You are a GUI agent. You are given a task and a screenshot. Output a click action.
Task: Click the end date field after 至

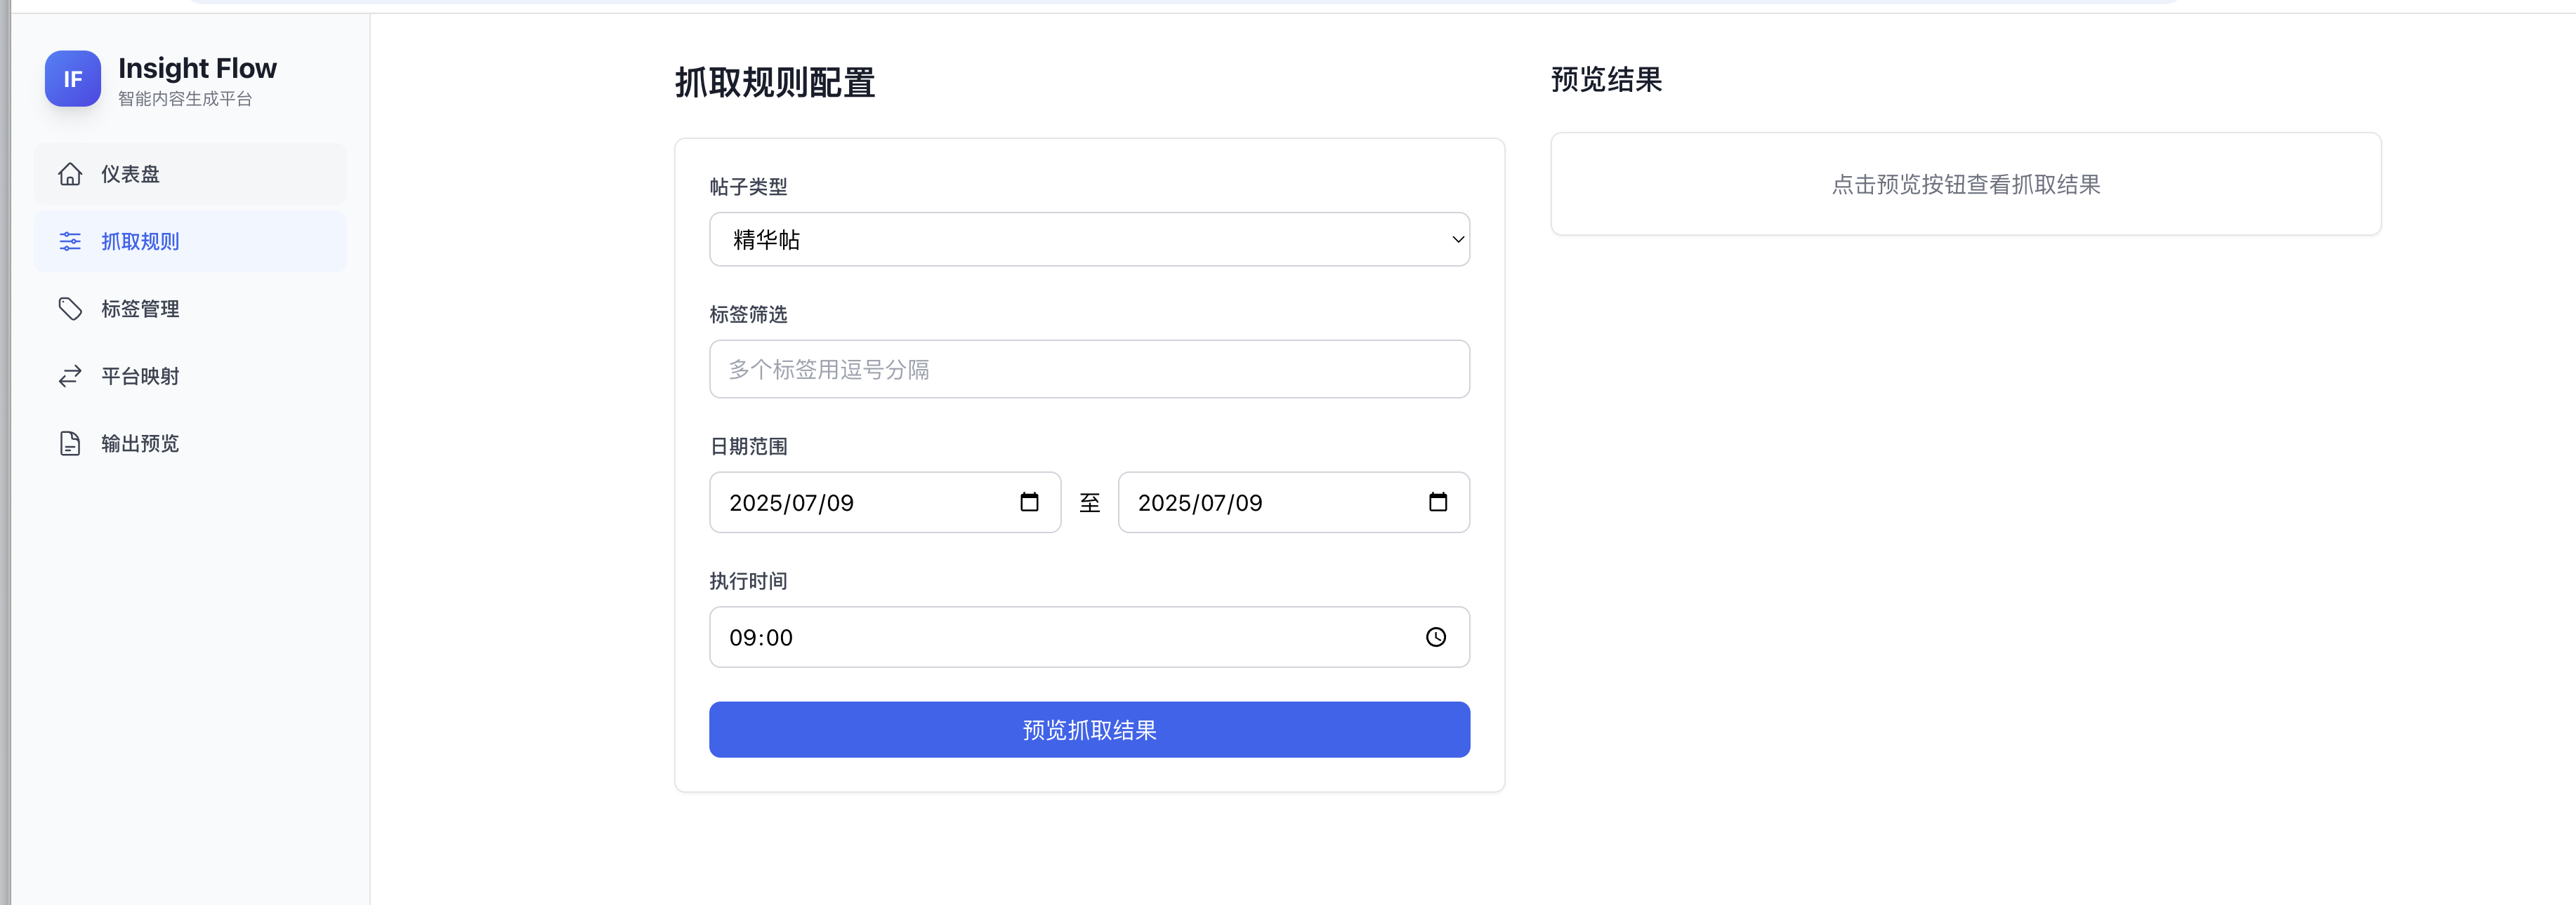pyautogui.click(x=1293, y=502)
